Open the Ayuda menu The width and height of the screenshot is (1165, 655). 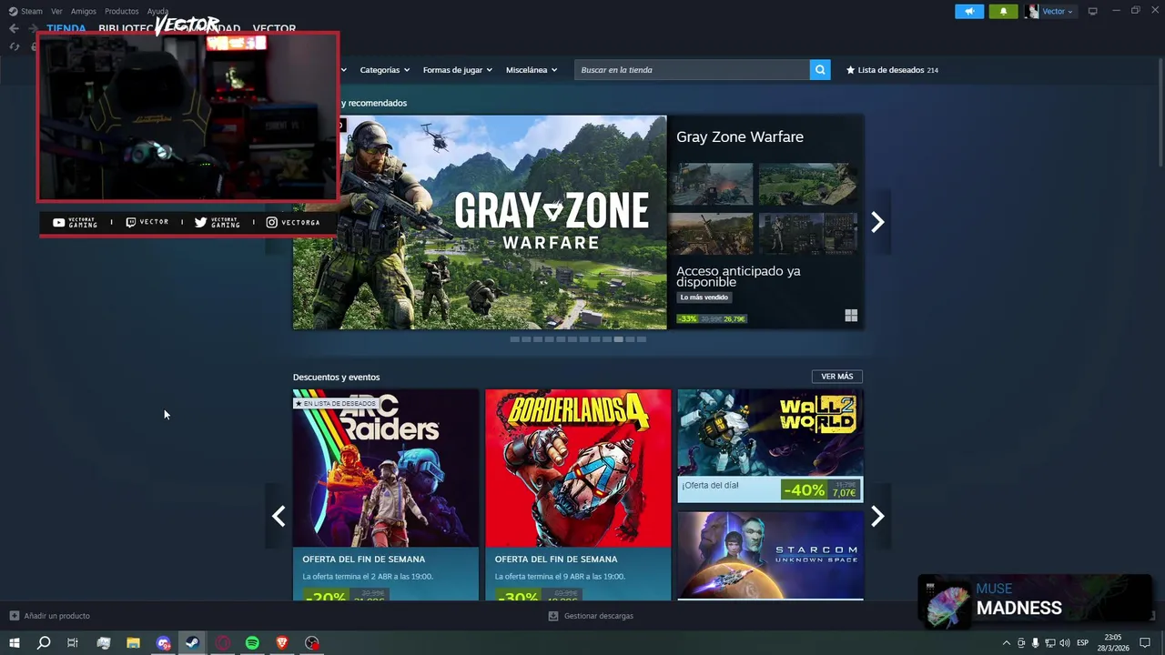(157, 11)
